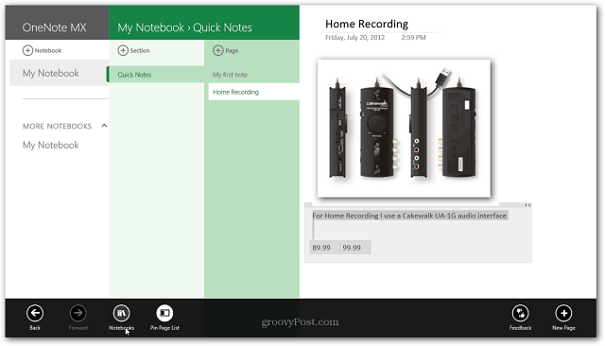Add a new Page with plus icon
605x346 pixels.
tap(218, 50)
